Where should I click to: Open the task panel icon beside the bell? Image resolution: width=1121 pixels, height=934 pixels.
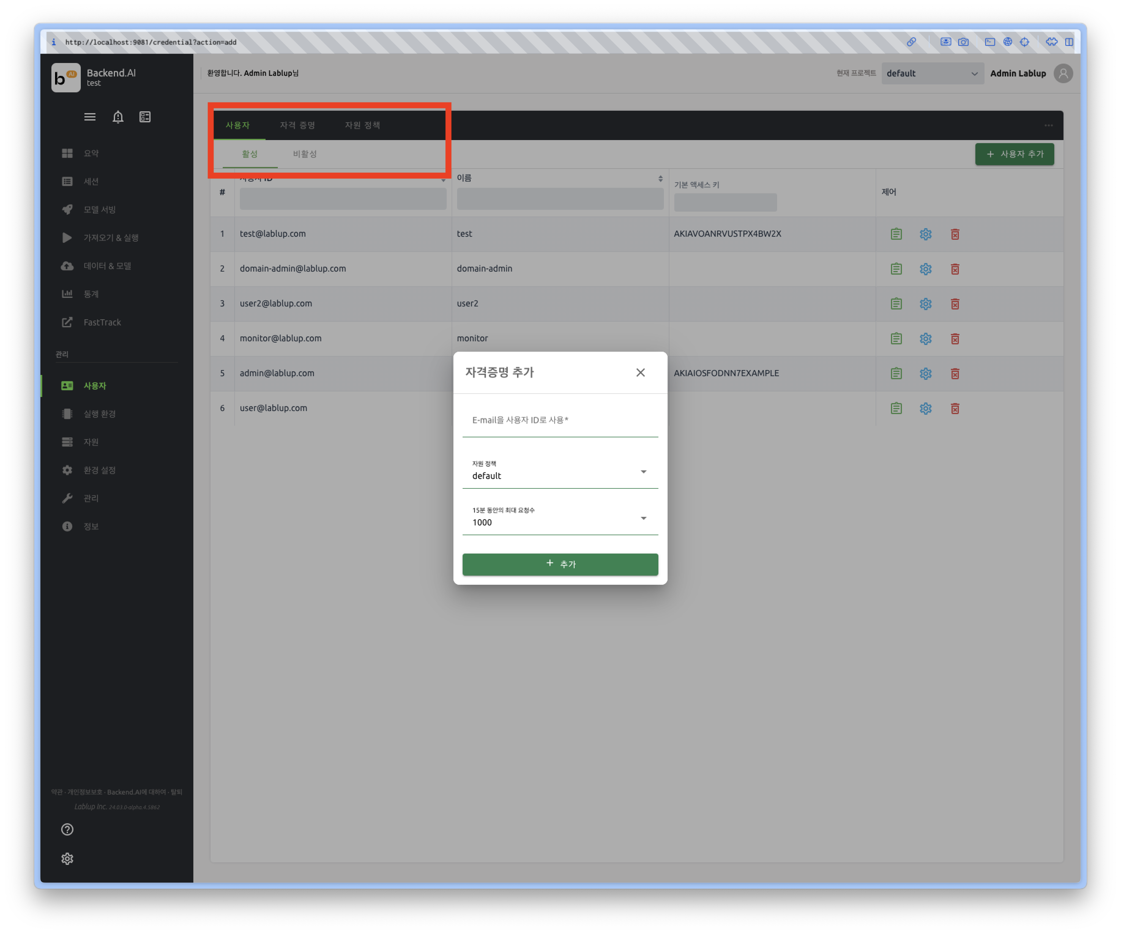(145, 117)
